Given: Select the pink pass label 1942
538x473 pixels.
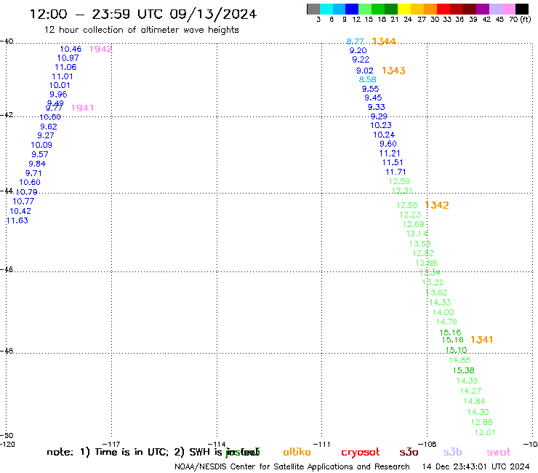Looking at the screenshot, I should coord(100,49).
